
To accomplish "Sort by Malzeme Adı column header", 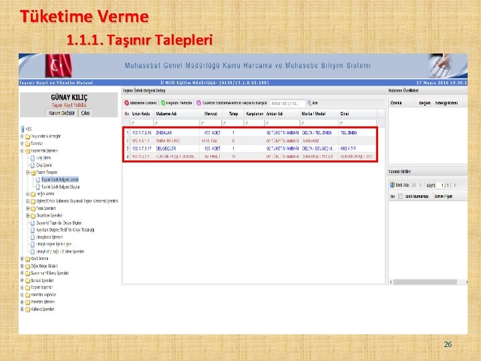I will 176,114.
